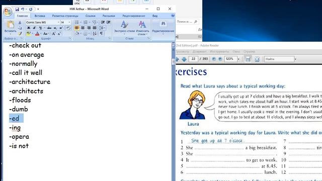This screenshot has width=322, height=181.
Task: Align the paragraph to center
Action: [83, 28]
